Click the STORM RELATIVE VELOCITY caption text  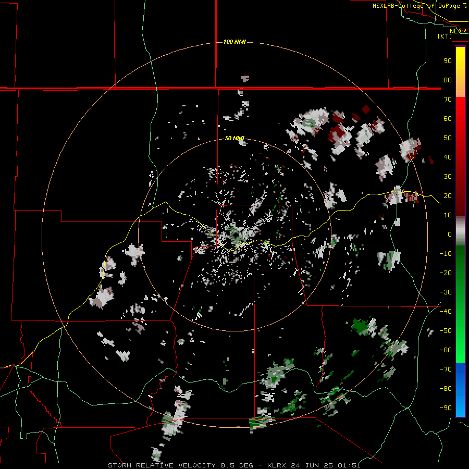[162, 465]
